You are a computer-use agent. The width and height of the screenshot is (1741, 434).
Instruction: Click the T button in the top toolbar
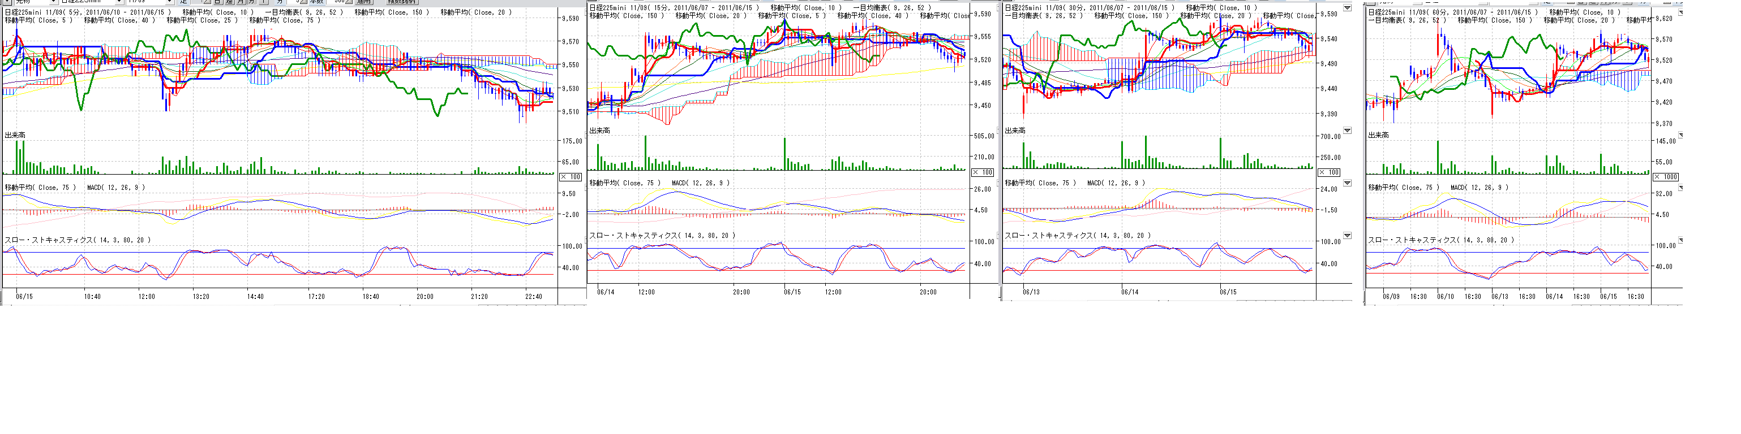click(x=264, y=2)
